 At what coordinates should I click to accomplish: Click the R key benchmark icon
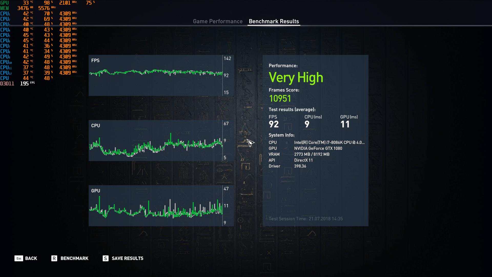[54, 258]
